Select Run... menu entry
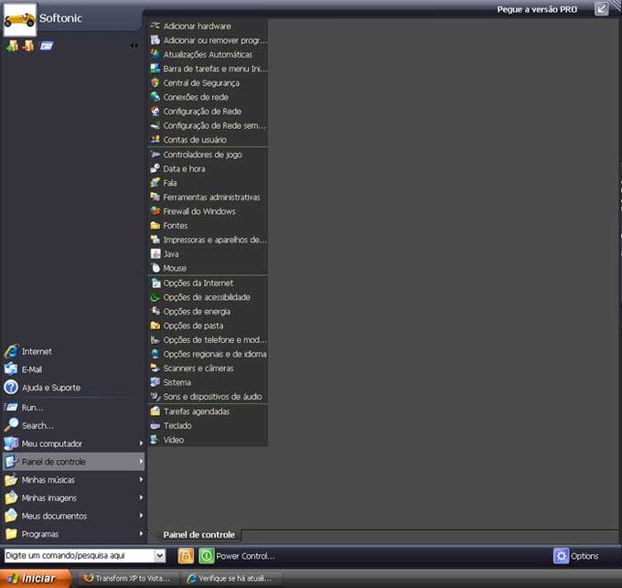This screenshot has height=588, width=622. click(73, 407)
